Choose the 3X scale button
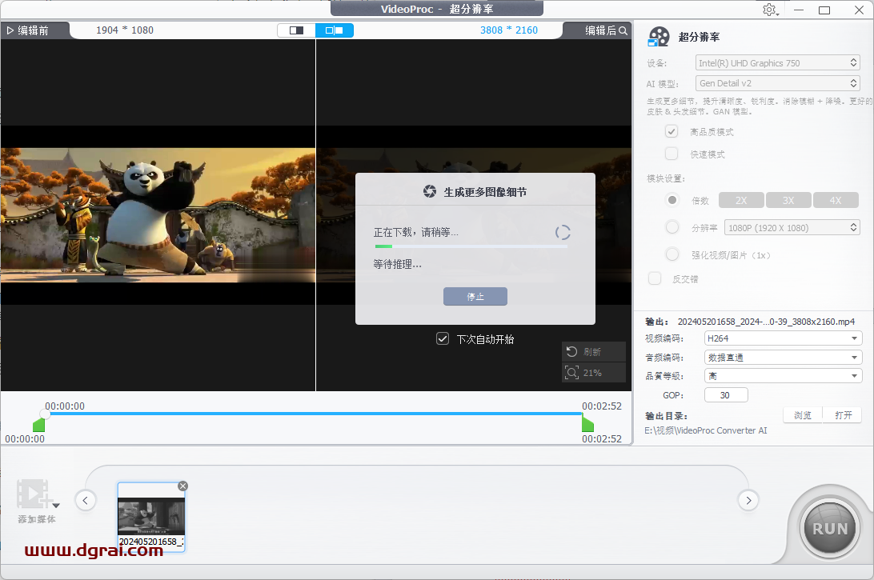The height and width of the screenshot is (580, 874). pyautogui.click(x=788, y=200)
